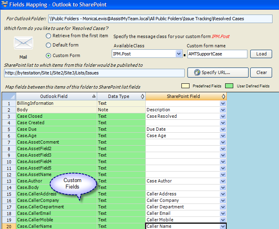The image size is (279, 229).
Task: Click the Data Type column sort icon
Action: point(142,96)
